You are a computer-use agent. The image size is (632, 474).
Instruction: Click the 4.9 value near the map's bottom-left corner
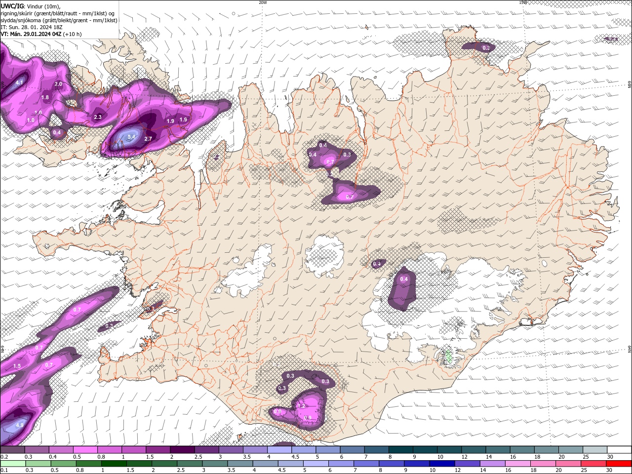coord(20,425)
